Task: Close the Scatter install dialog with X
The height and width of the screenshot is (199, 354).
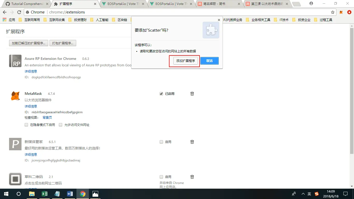Action: click(x=219, y=20)
